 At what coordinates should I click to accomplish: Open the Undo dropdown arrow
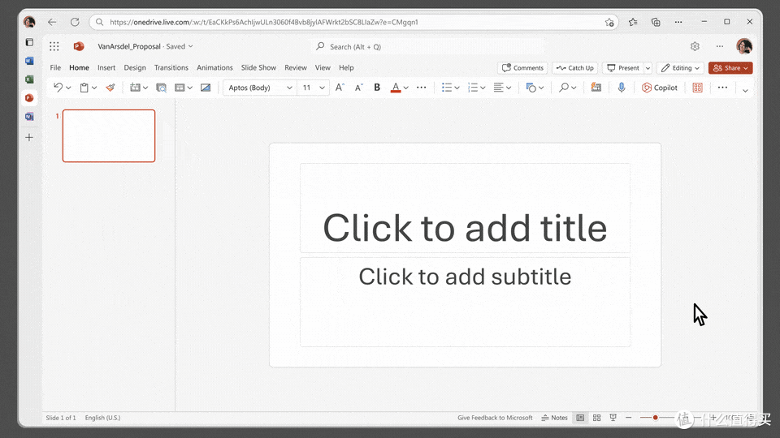[x=68, y=88]
